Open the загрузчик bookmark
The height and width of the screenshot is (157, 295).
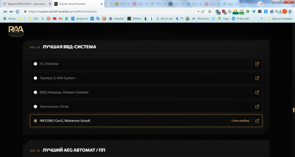pyautogui.click(x=80, y=18)
